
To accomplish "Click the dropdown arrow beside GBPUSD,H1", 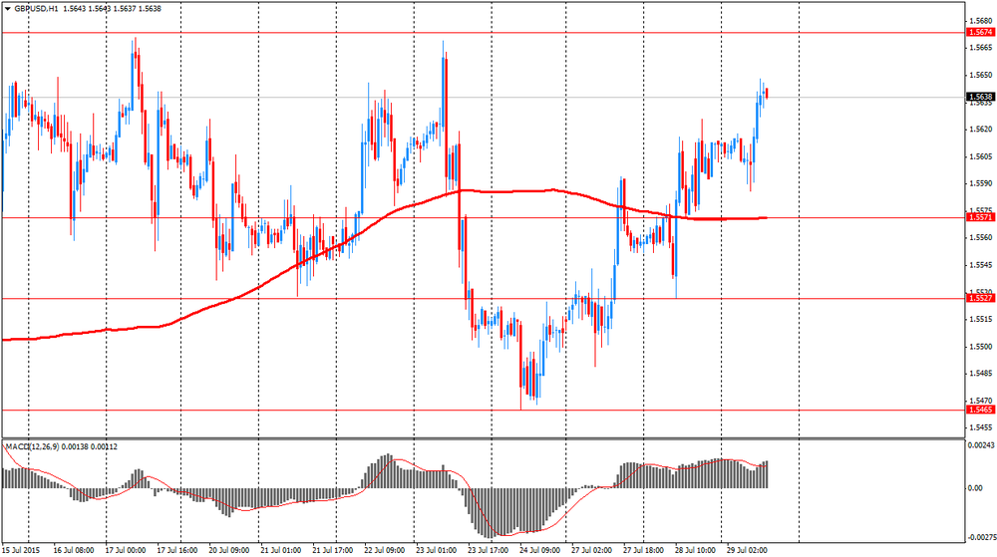I will click(x=7, y=8).
